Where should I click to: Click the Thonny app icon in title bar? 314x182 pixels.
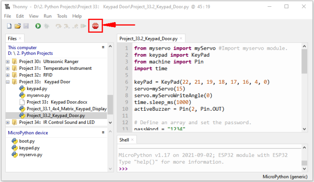pyautogui.click(x=7, y=7)
